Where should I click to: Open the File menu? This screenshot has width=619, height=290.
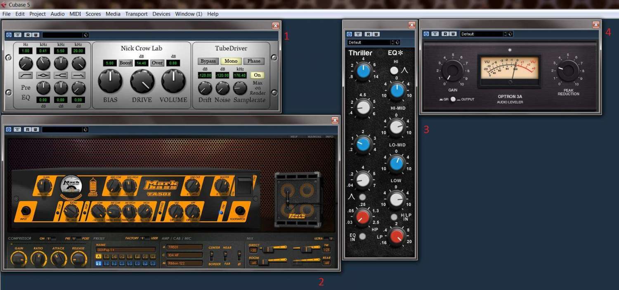coord(6,14)
